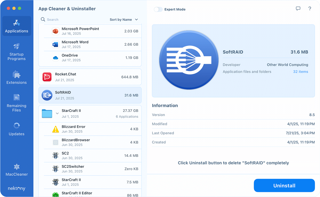The height and width of the screenshot is (197, 320).
Task: Open MacCleaner from the sidebar
Action: pyautogui.click(x=17, y=170)
